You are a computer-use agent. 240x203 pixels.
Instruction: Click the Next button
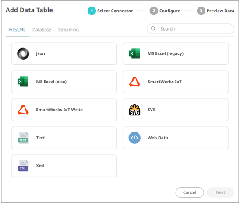pyautogui.click(x=220, y=192)
